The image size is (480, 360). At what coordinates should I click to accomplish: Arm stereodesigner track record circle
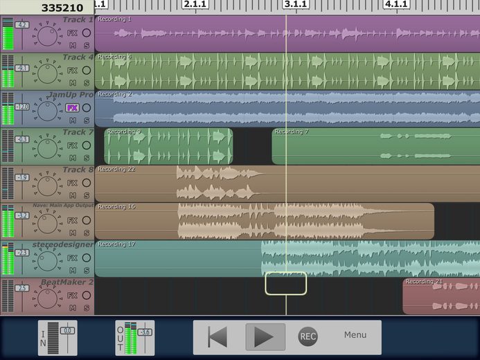pos(87,258)
